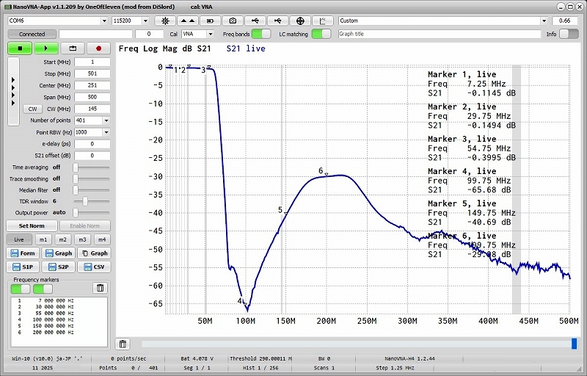
Task: Click the Set Norm button
Action: tap(32, 226)
